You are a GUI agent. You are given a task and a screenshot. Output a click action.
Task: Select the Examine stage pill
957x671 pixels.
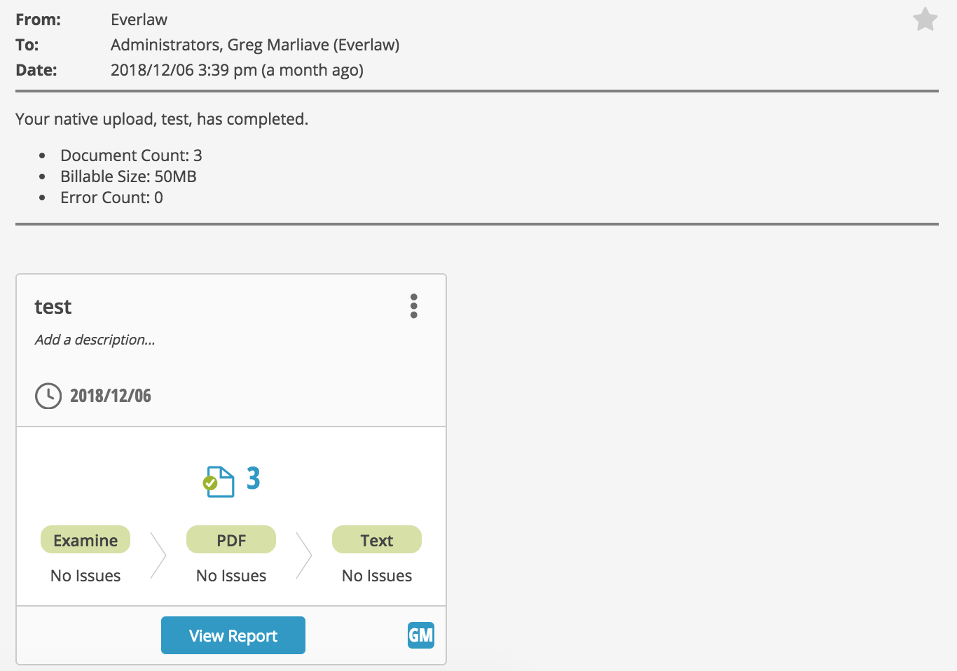[85, 540]
